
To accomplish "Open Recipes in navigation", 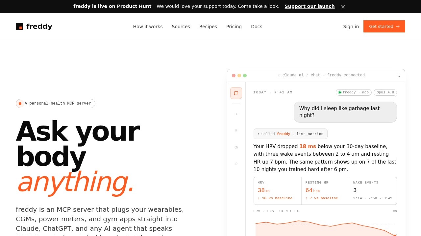I will click(208, 27).
